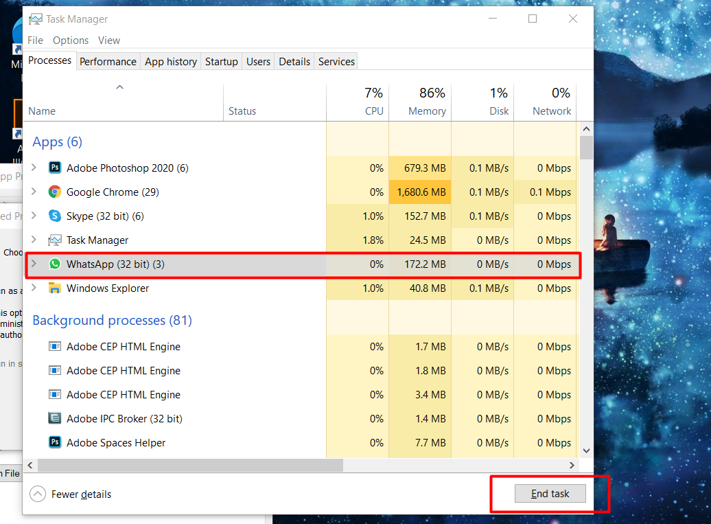Switch to the Services tab
Image resolution: width=711 pixels, height=524 pixels.
(336, 62)
